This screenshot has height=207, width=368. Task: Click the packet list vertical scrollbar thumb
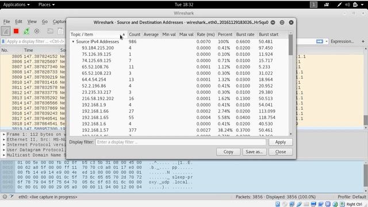pos(366,120)
